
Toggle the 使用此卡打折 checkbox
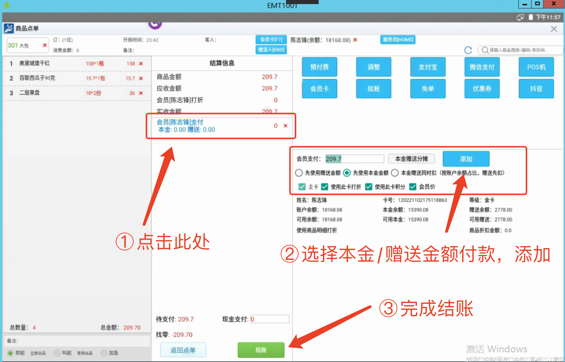point(324,187)
